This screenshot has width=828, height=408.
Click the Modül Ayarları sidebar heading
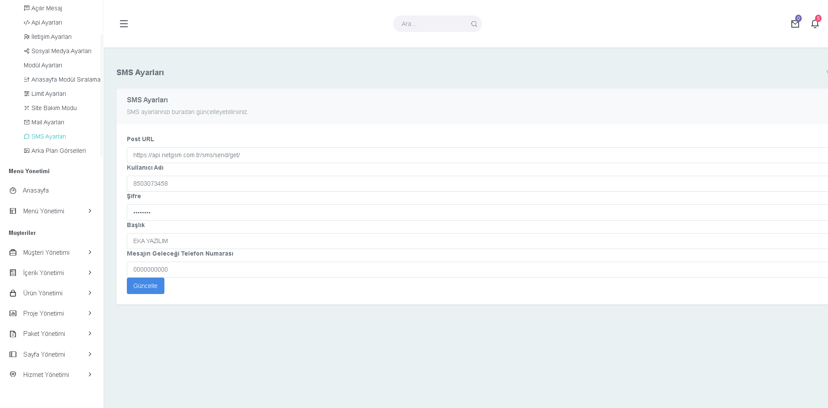click(x=43, y=65)
